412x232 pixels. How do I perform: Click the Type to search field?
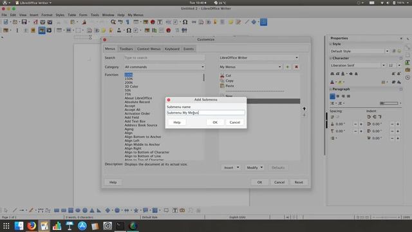(164, 57)
